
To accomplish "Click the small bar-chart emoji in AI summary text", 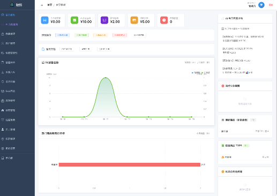I will click(x=247, y=72).
